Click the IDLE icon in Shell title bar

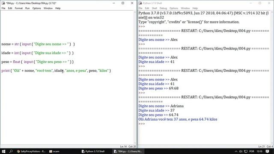[x=140, y=3]
